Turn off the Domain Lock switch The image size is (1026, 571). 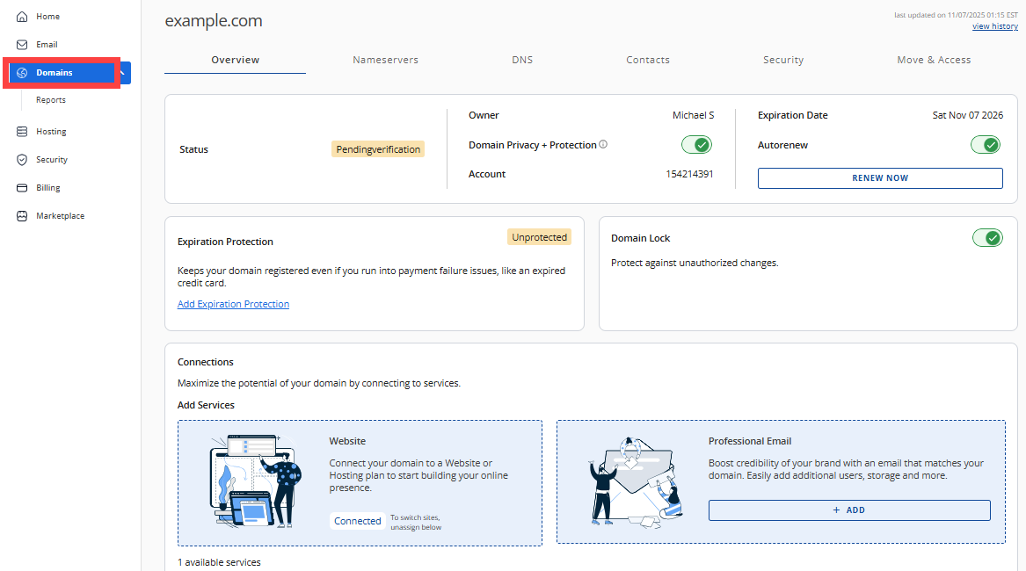(986, 238)
